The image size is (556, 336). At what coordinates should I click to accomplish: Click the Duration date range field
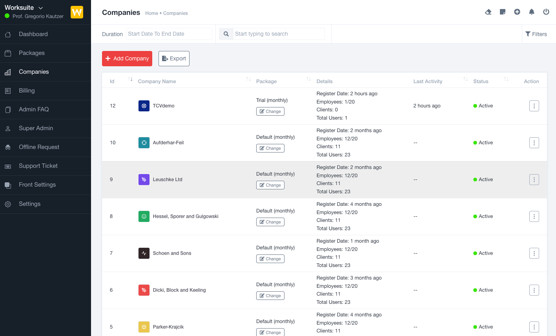169,34
